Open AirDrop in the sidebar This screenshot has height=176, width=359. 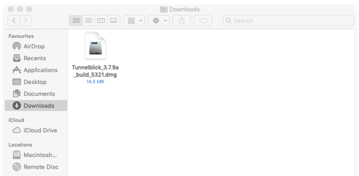tap(36, 46)
